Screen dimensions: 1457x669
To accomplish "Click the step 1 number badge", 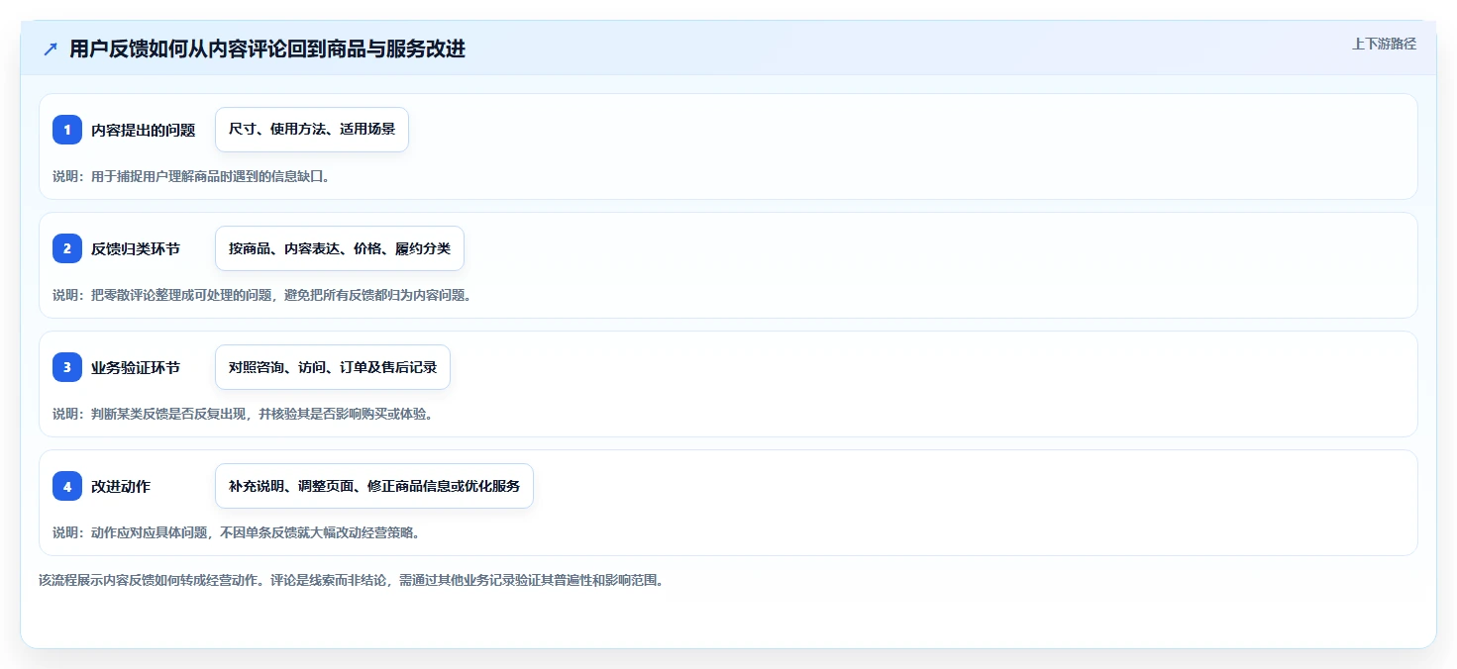I will tap(67, 130).
